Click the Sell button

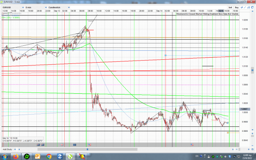coord(230,7)
